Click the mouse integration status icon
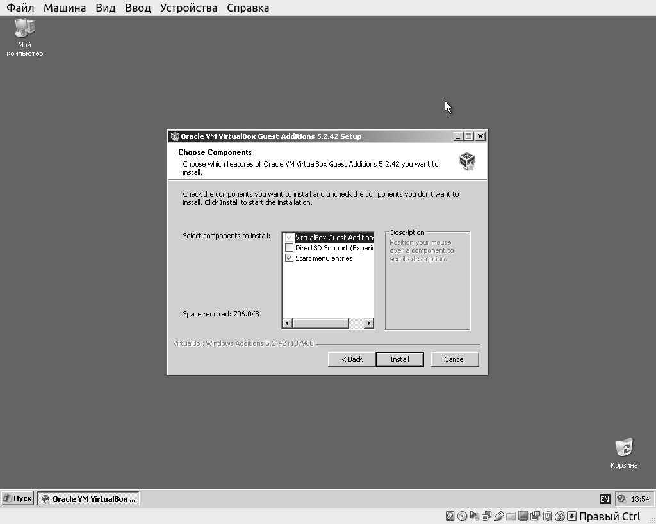Screen dimensions: 656x524 coord(559,516)
